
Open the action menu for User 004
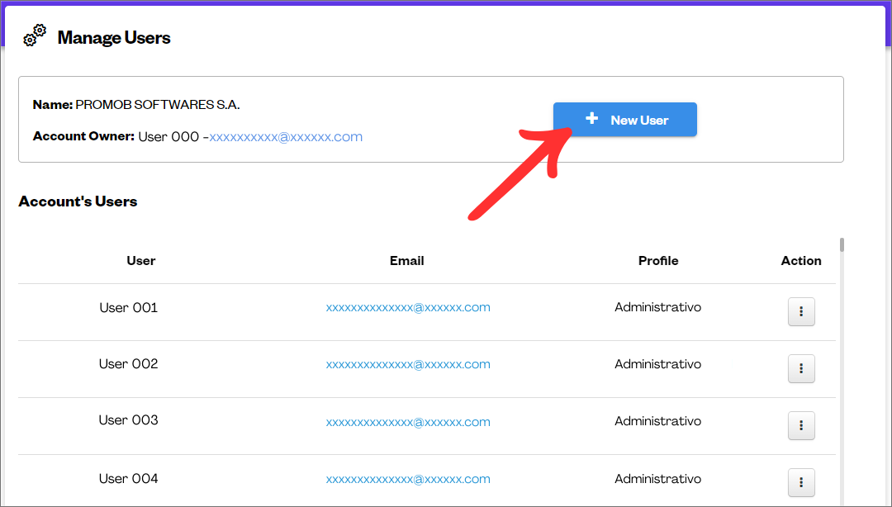801,482
